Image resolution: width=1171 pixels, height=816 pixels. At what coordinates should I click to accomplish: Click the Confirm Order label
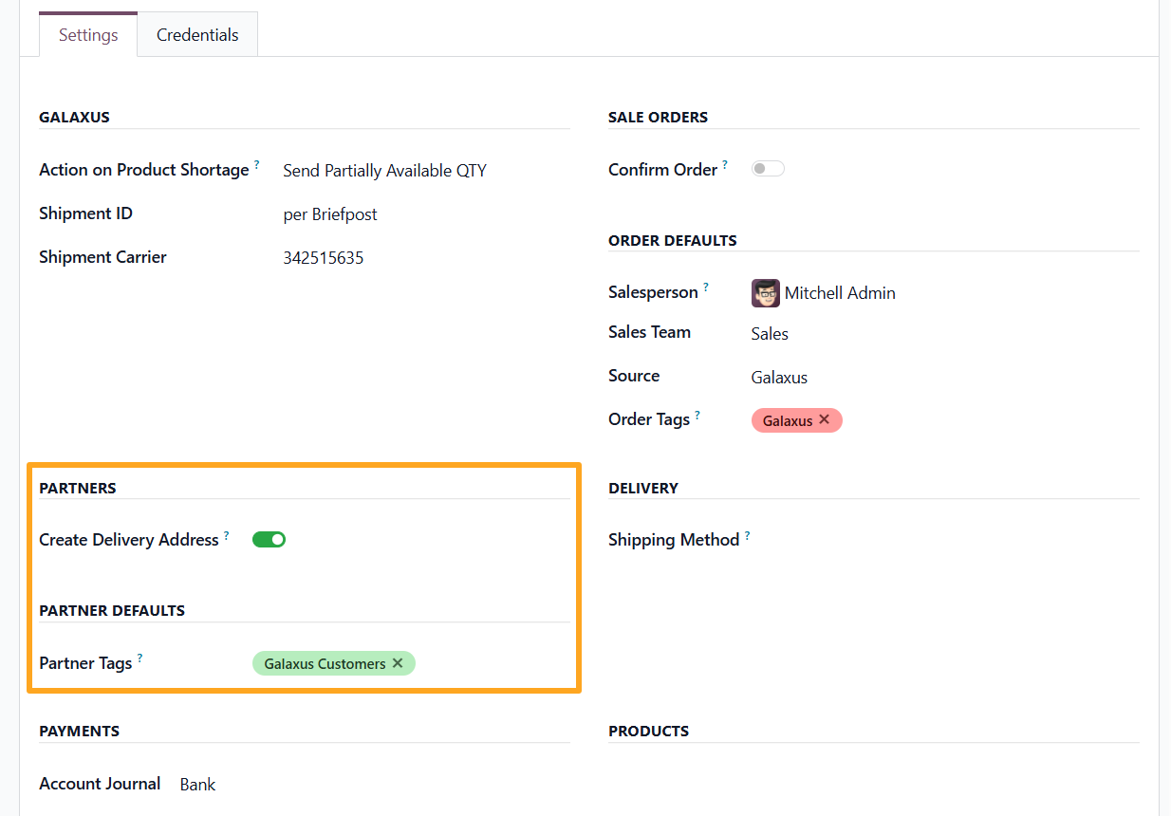(662, 170)
